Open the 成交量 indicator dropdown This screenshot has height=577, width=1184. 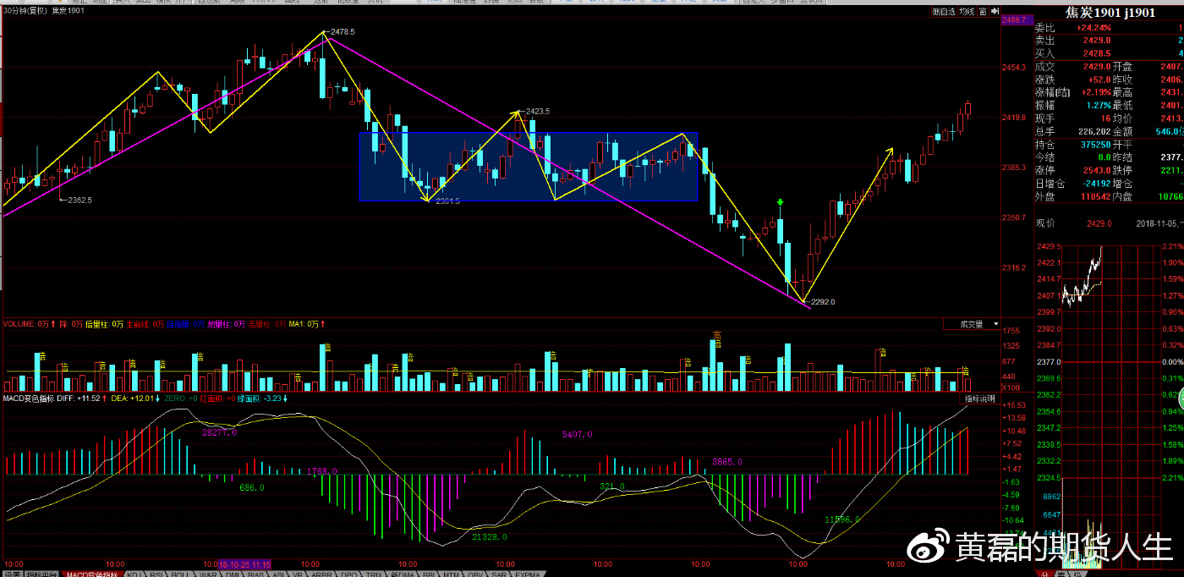(973, 324)
